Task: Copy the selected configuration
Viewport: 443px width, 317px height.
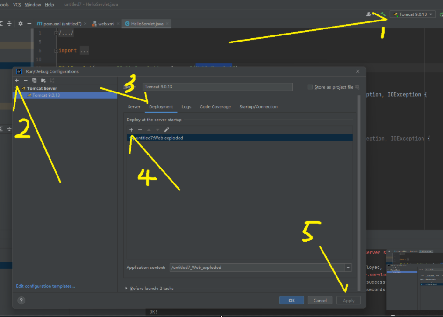Action: click(35, 80)
